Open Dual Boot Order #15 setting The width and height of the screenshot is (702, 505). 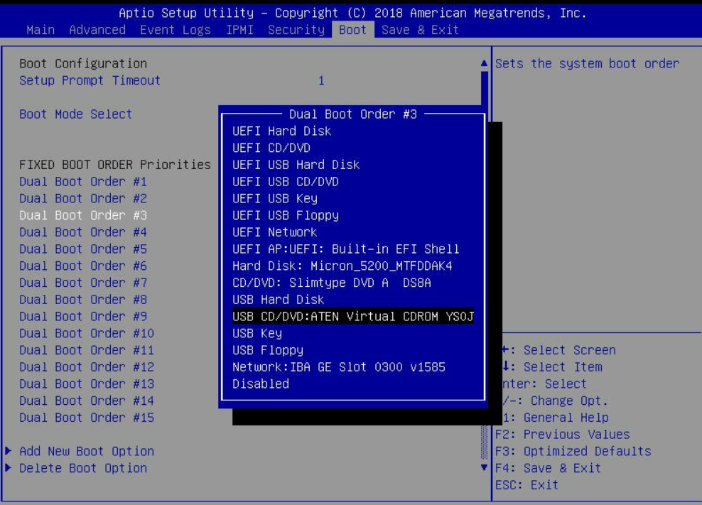86,418
